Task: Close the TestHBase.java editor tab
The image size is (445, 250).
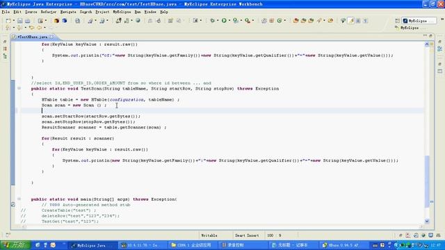Action: click(x=51, y=37)
